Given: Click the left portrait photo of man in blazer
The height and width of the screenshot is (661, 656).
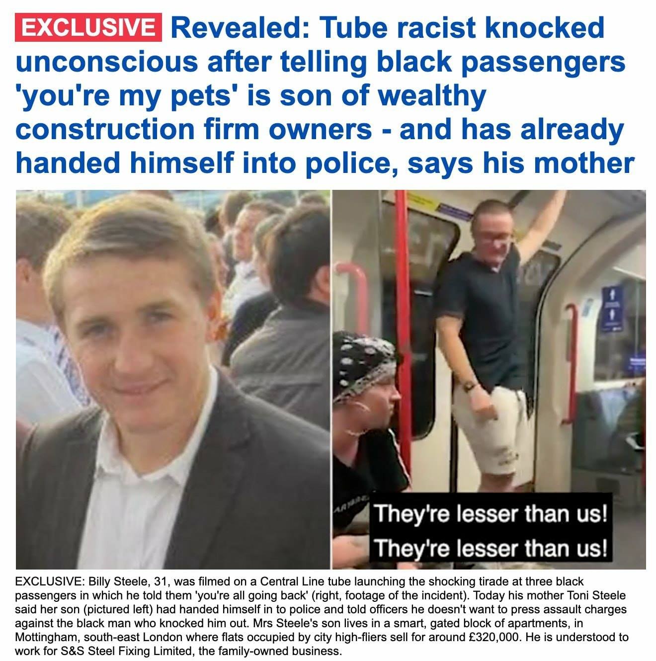Looking at the screenshot, I should pyautogui.click(x=172, y=379).
